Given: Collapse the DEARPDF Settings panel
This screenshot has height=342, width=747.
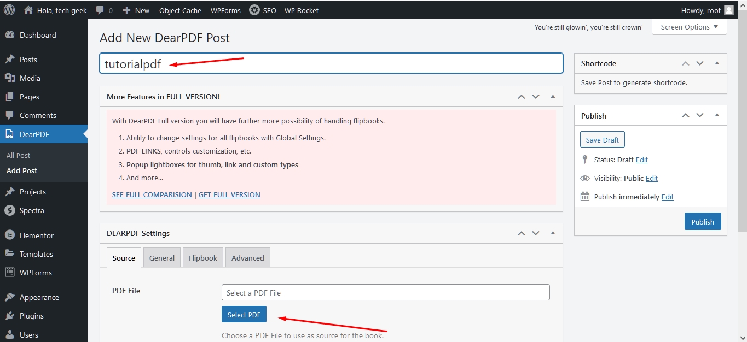Looking at the screenshot, I should 553,233.
